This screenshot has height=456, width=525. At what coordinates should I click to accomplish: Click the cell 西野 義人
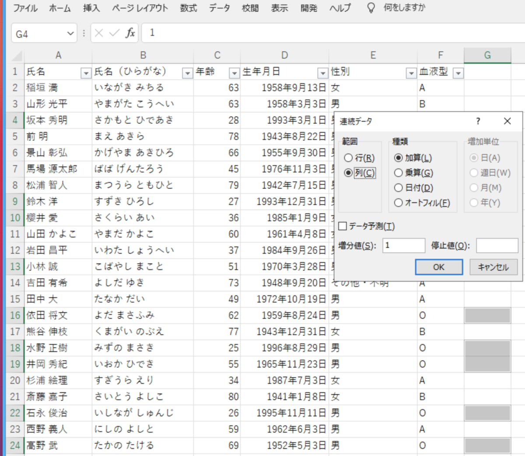[x=58, y=429]
